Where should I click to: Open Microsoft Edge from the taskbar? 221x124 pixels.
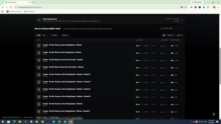coord(14,122)
